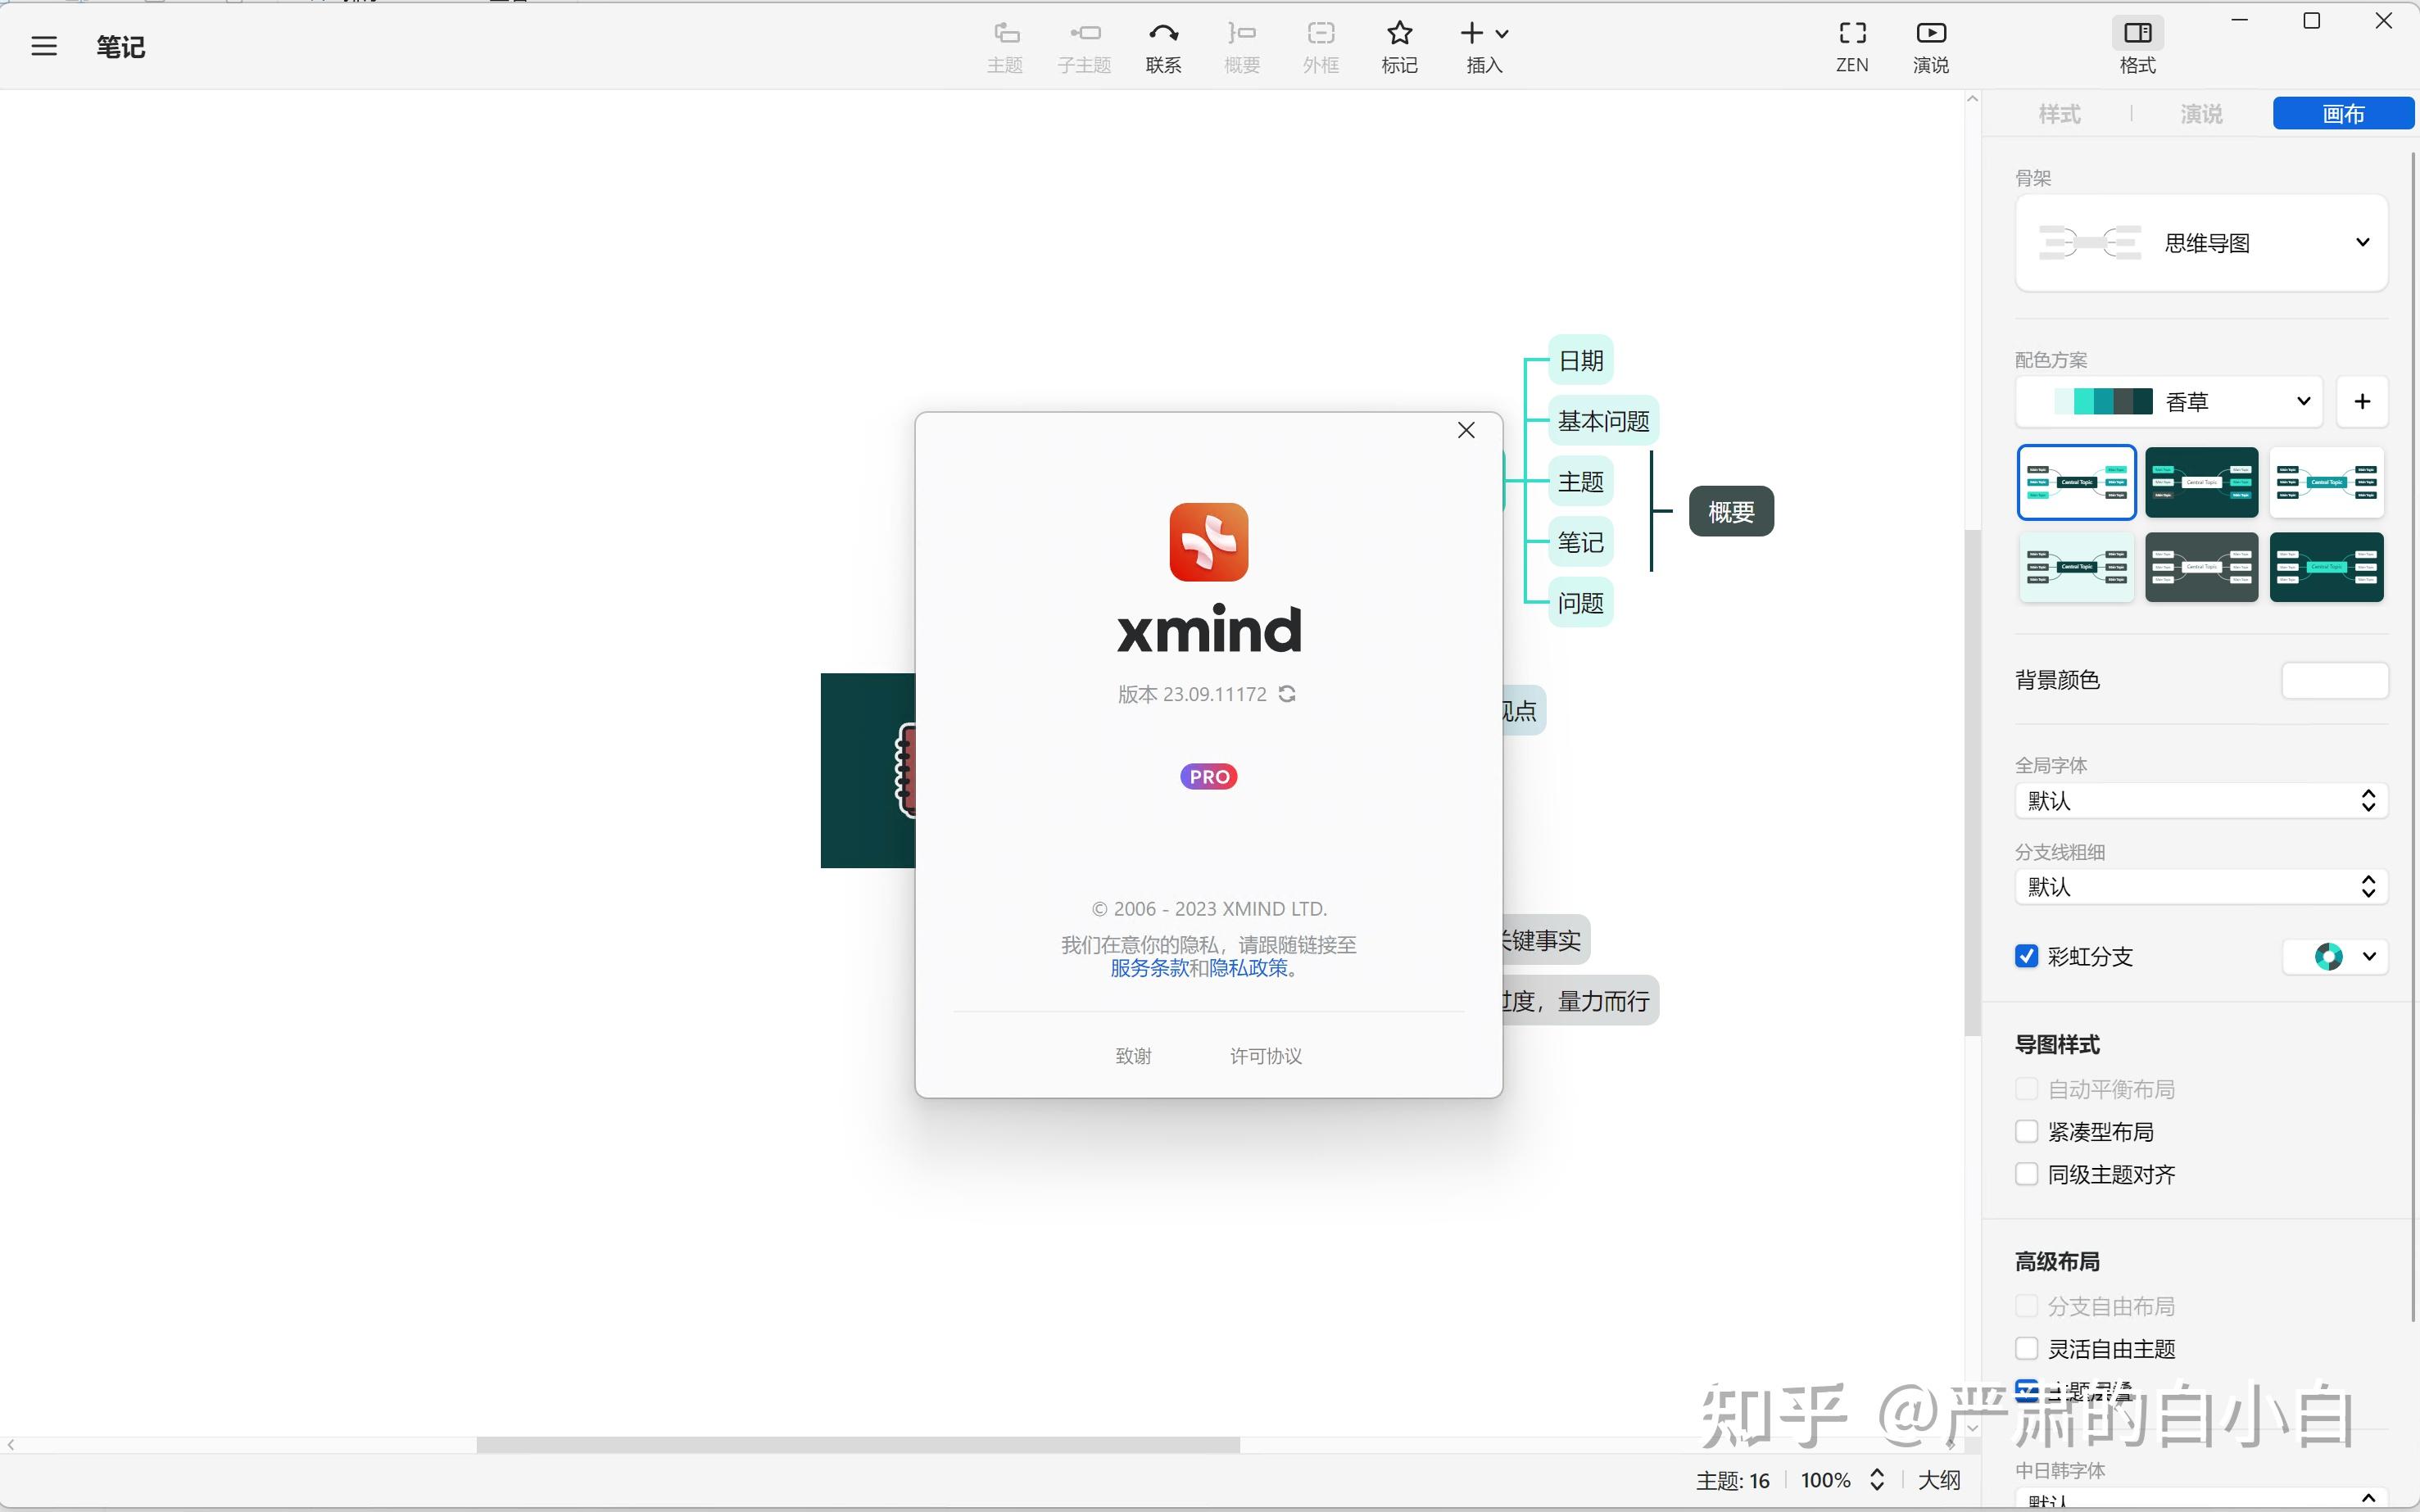The width and height of the screenshot is (2420, 1512).
Task: Enable 紧凑型布局 layout option
Action: [2028, 1131]
